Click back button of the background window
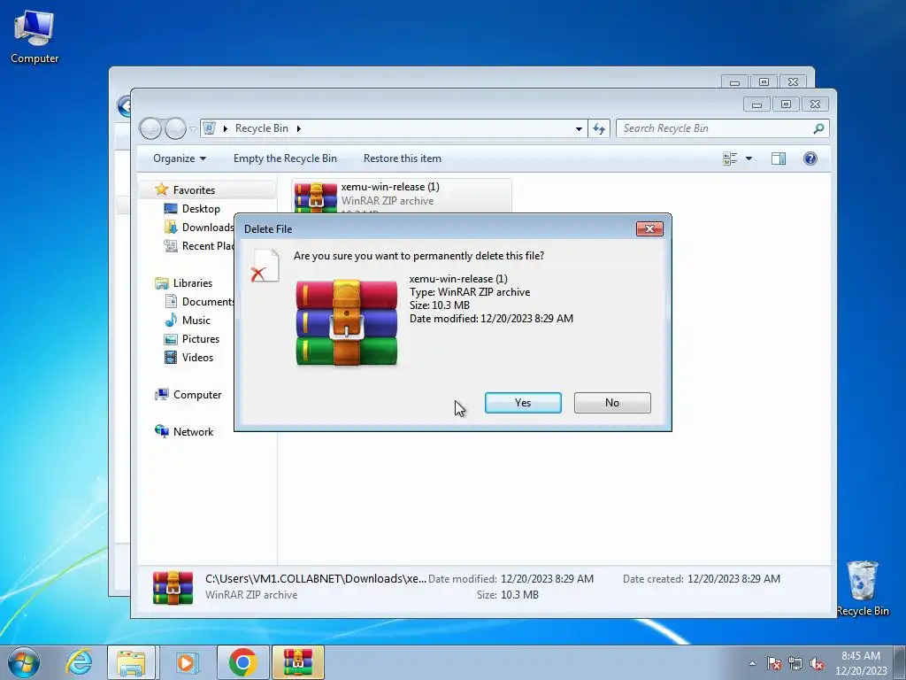 pos(123,106)
